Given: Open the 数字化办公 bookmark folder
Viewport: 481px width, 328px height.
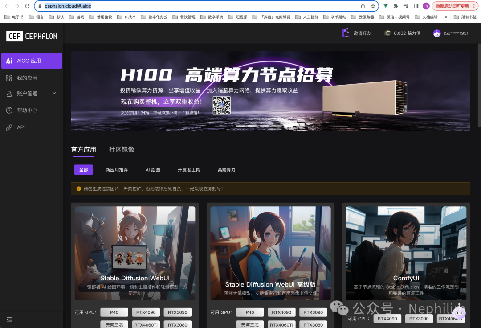Looking at the screenshot, I should (154, 17).
